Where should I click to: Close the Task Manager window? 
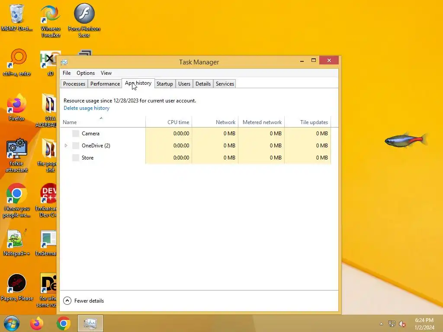(329, 61)
